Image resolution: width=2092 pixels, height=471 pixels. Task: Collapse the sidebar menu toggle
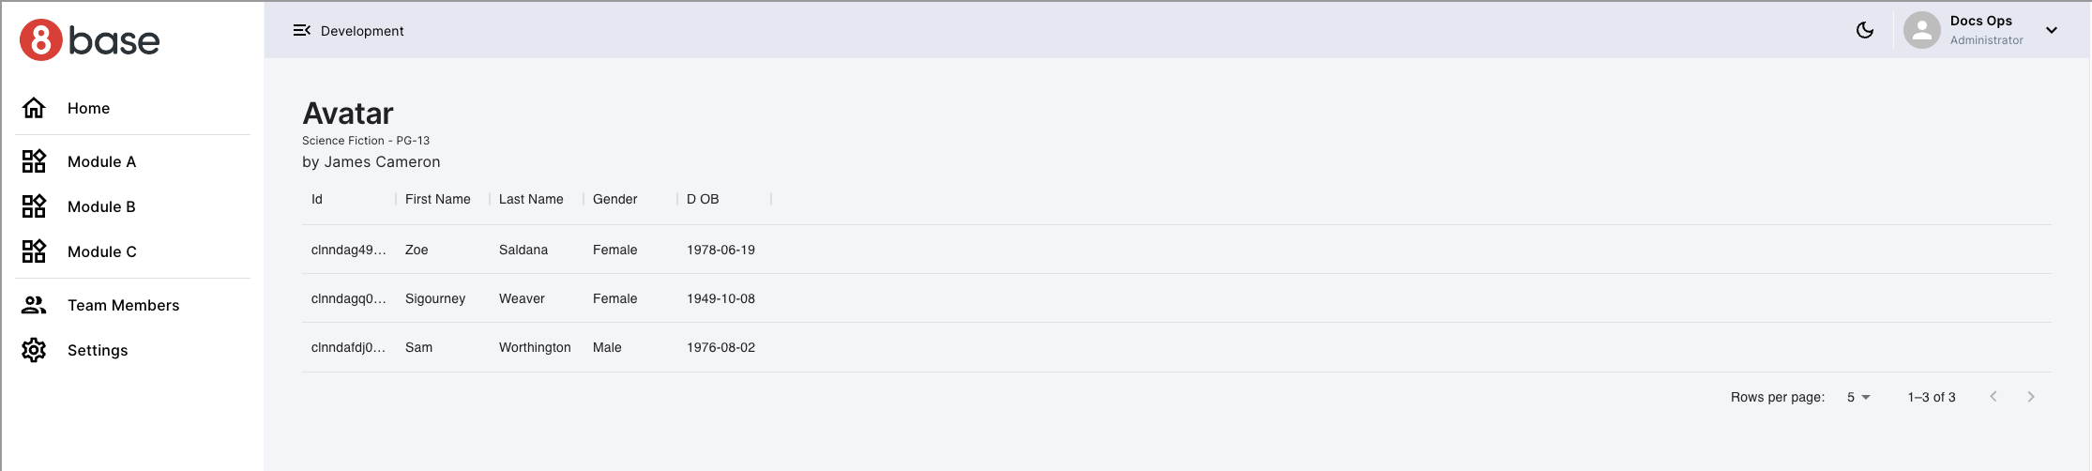pyautogui.click(x=301, y=30)
